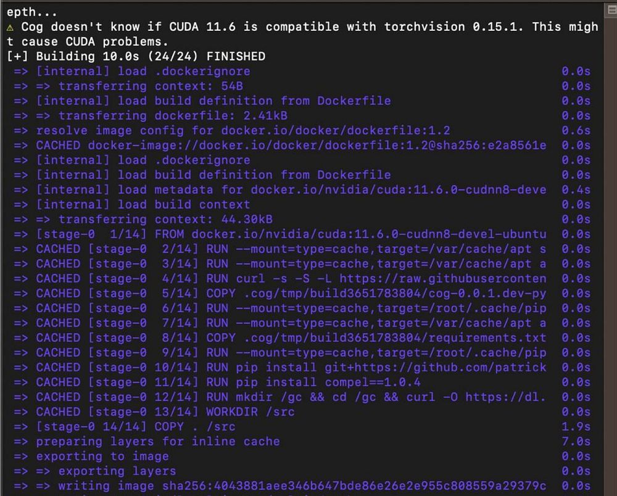Click the vertical scrollbar track
Viewport: 617px width, 496px height.
610,247
